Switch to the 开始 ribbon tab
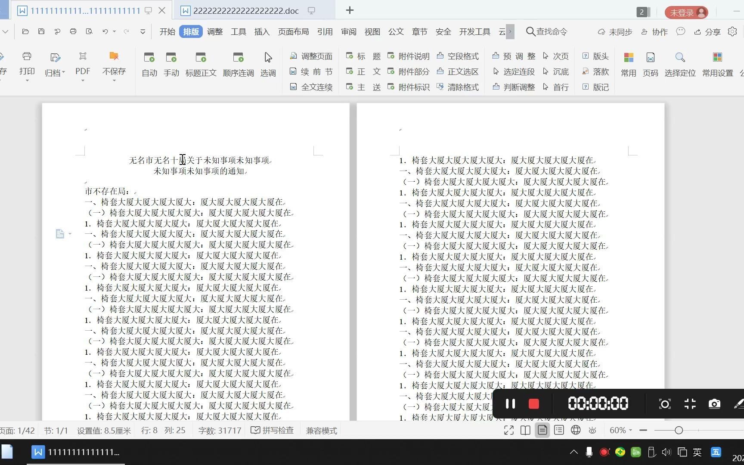 click(167, 31)
